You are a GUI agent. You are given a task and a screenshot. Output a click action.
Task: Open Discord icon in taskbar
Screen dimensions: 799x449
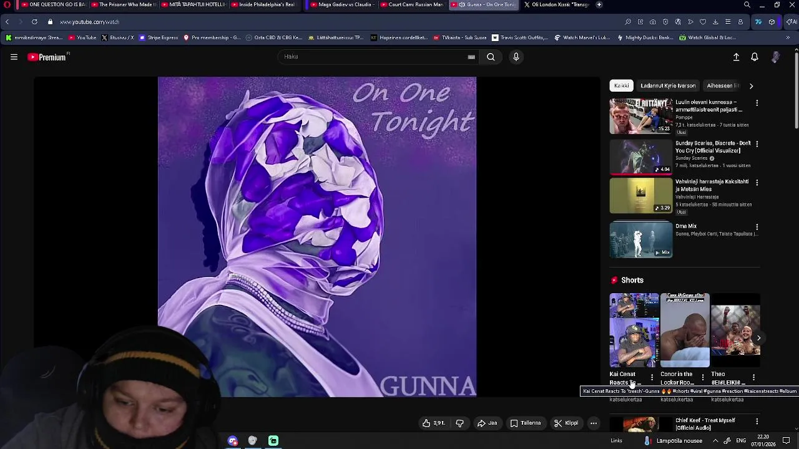[x=233, y=441]
